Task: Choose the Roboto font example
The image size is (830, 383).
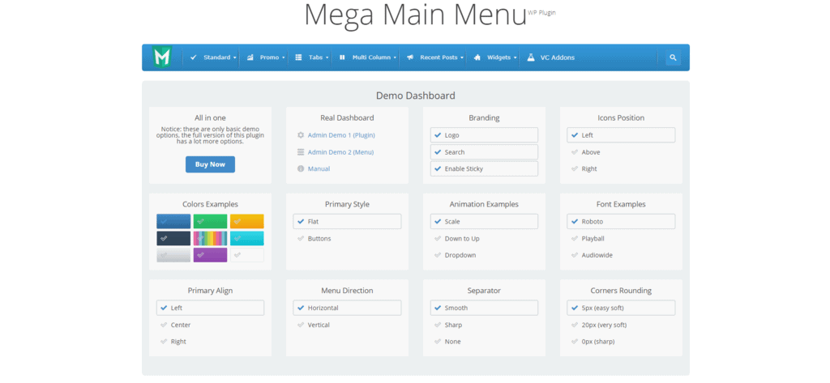Action: tap(621, 221)
